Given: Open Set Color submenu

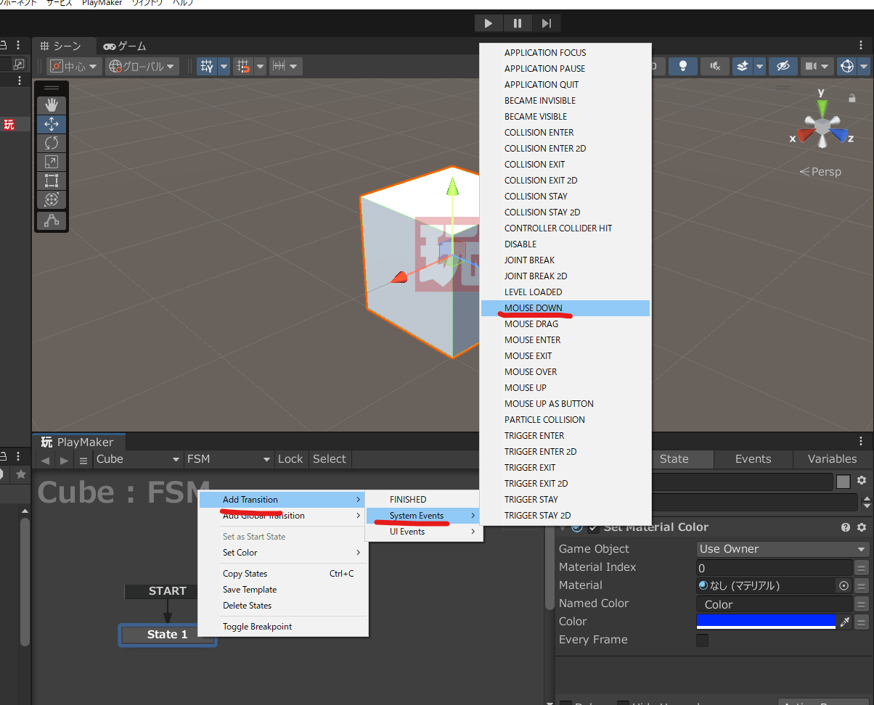Looking at the screenshot, I should (282, 553).
